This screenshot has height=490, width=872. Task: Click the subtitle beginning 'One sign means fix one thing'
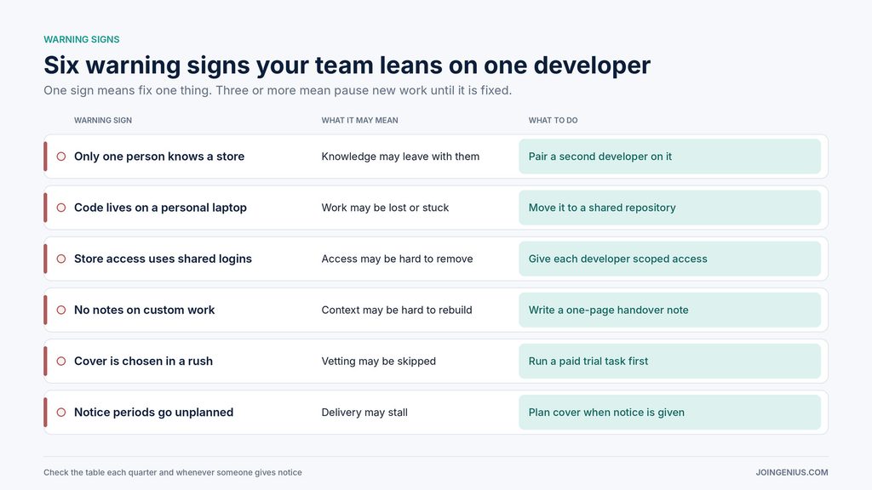(x=278, y=90)
